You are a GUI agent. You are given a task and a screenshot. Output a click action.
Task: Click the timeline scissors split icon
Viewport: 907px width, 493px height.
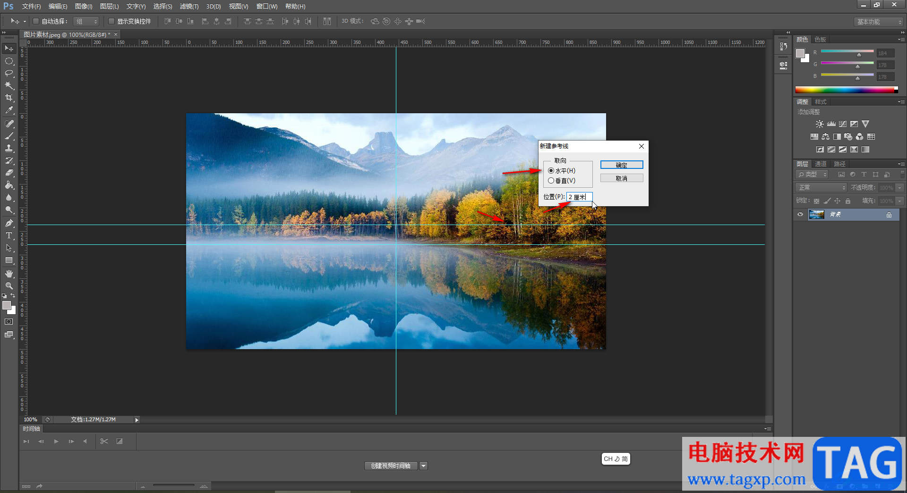(x=104, y=441)
